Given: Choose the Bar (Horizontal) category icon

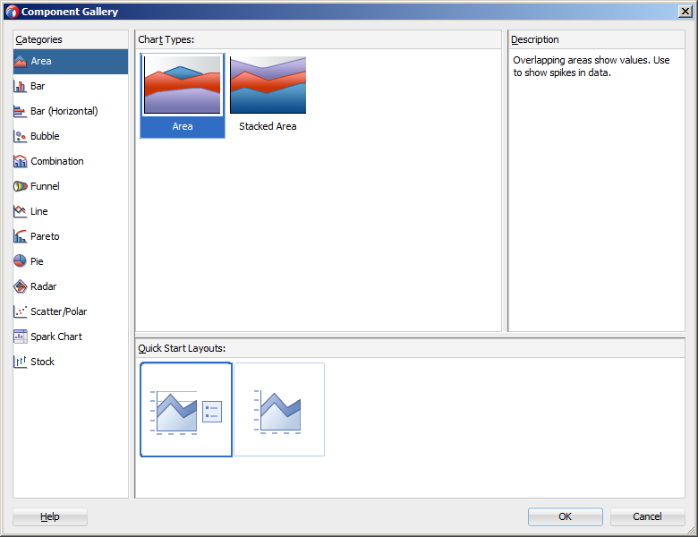Looking at the screenshot, I should click(x=21, y=111).
